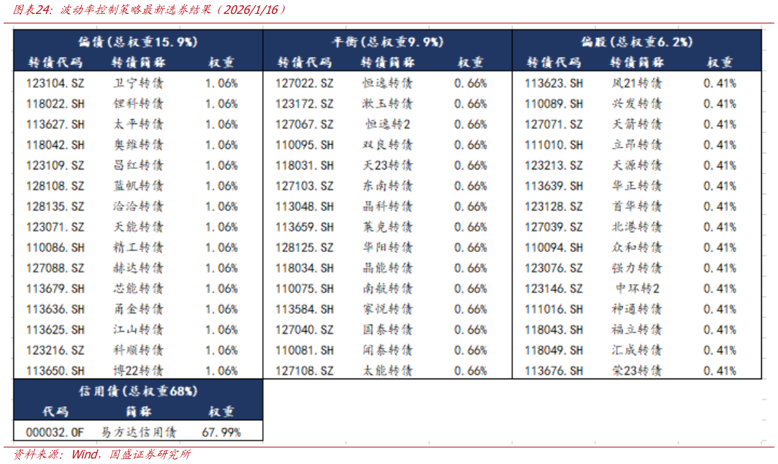Click the 荣23转债 cell

pos(637,371)
